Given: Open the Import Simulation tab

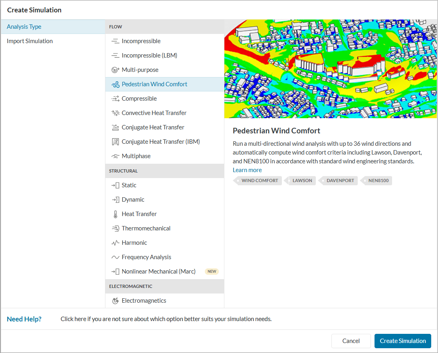Looking at the screenshot, I should 29,41.
